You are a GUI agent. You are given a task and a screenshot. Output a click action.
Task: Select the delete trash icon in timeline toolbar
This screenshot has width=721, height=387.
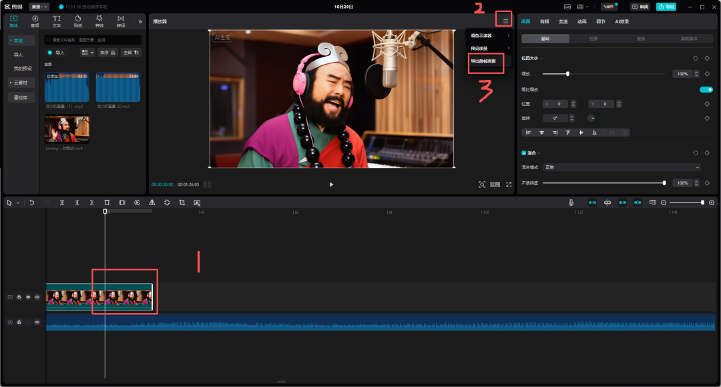coord(107,202)
